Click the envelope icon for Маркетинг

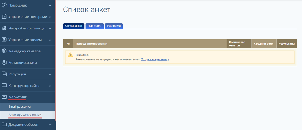[4, 97]
